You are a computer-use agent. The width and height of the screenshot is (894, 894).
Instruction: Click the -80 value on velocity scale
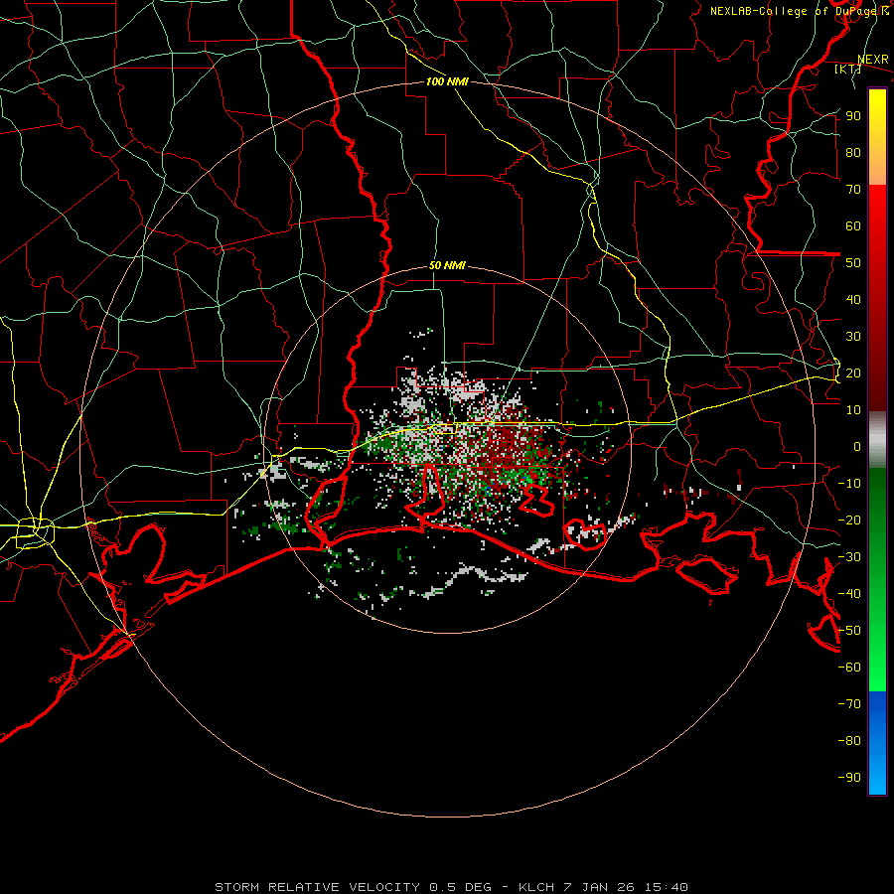tap(849, 741)
